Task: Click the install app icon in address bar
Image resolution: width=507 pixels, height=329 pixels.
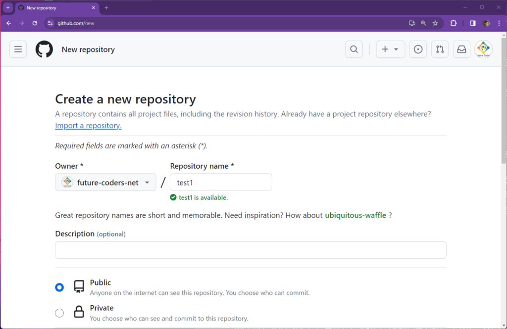Action: 411,23
